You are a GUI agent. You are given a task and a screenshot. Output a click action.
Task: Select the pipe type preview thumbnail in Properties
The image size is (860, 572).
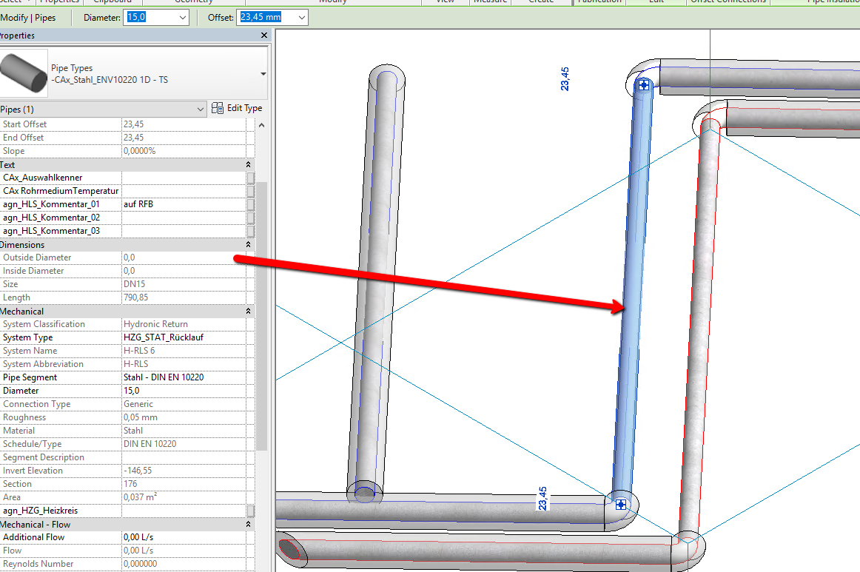tap(24, 73)
